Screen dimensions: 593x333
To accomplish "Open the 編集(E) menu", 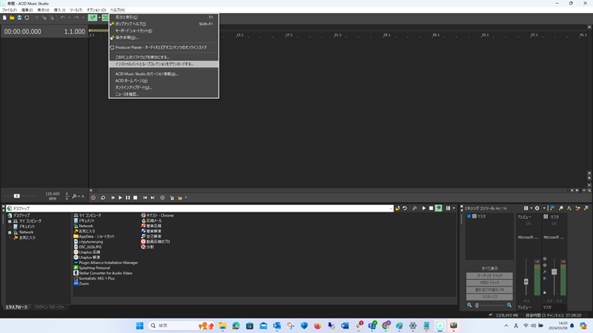I will click(27, 10).
